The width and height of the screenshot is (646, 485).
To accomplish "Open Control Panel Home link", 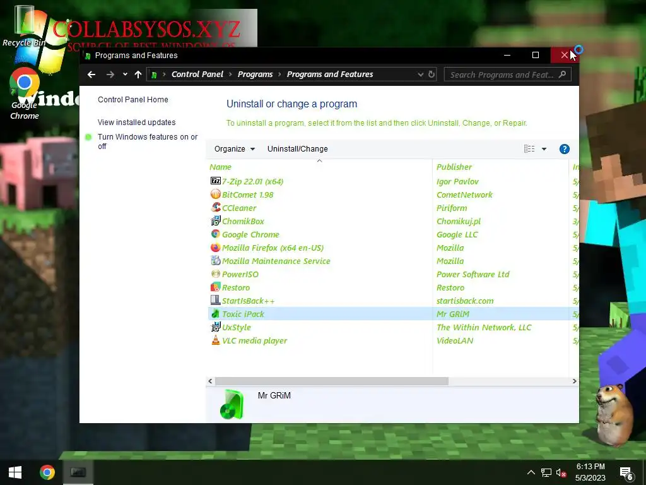I will 132,99.
